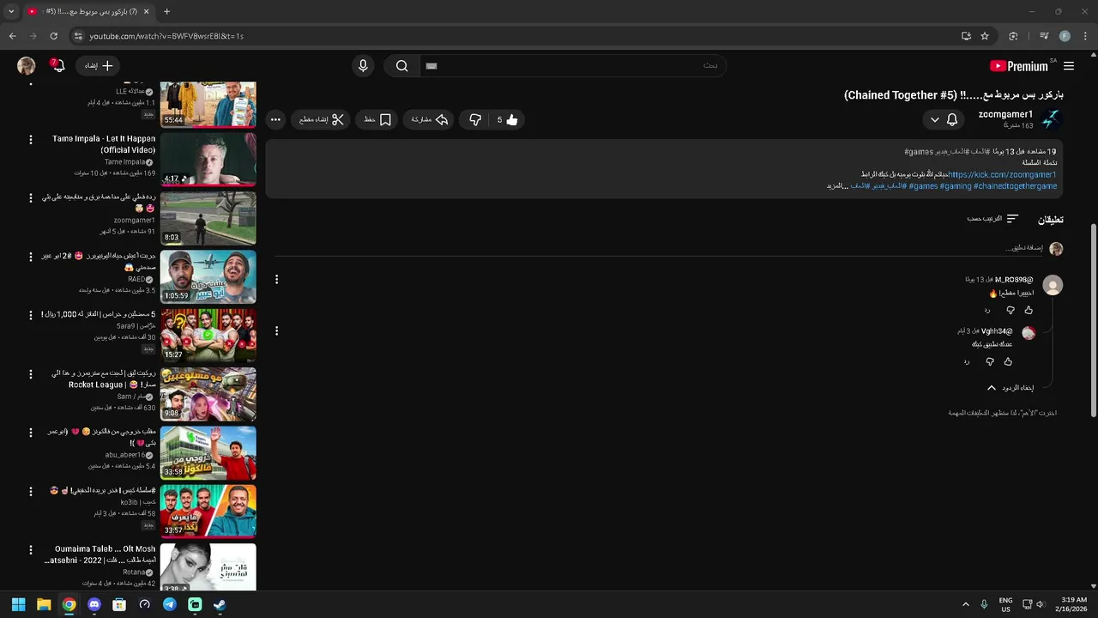The height and width of the screenshot is (618, 1098).
Task: Open the M_RO898 comment options menu
Action: click(x=276, y=279)
